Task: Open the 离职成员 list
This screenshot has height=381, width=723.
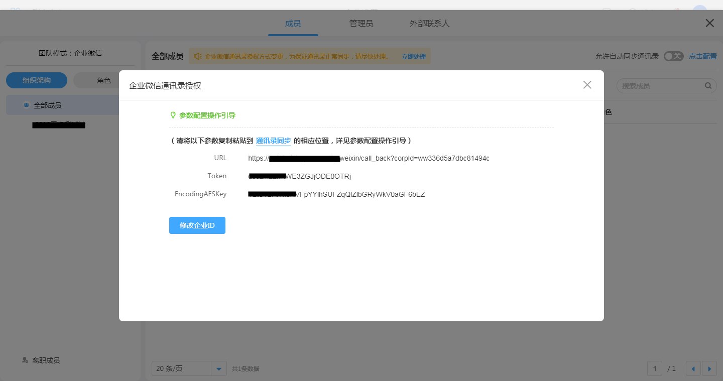Action: (x=46, y=360)
